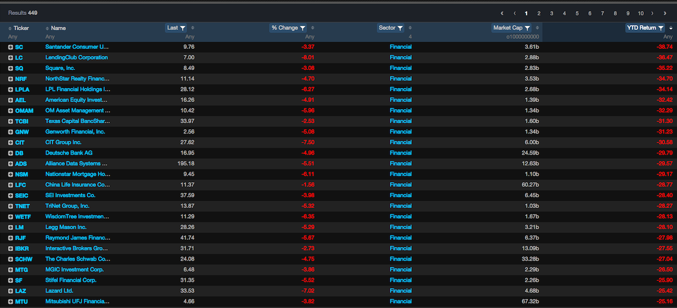
Task: Open the Square, Inc. link
Action: (x=60, y=68)
